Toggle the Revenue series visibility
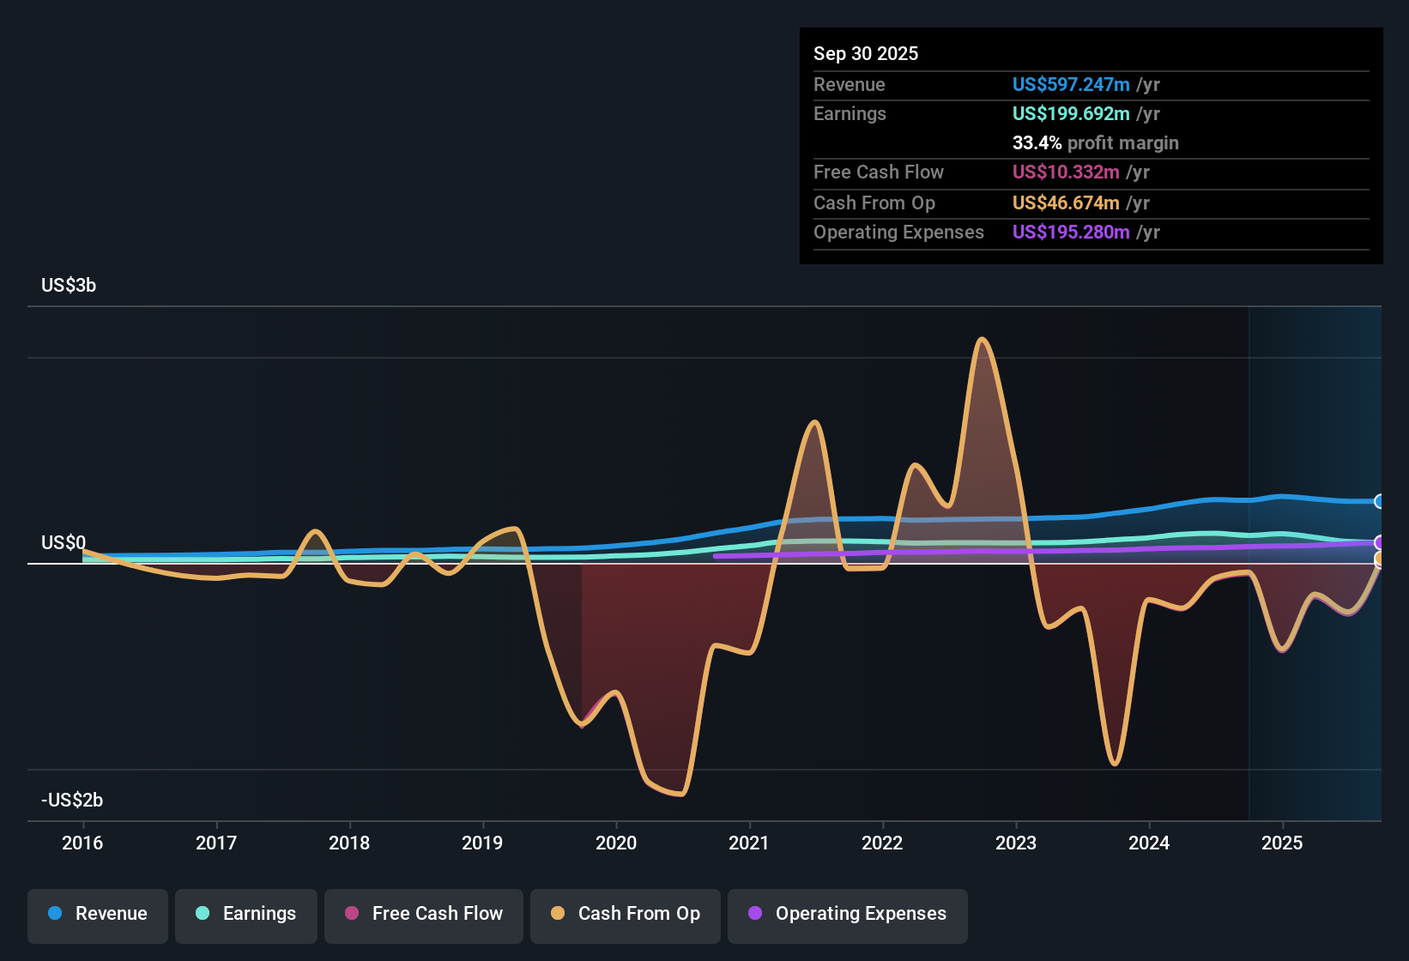Image resolution: width=1409 pixels, height=961 pixels. pyautogui.click(x=97, y=915)
